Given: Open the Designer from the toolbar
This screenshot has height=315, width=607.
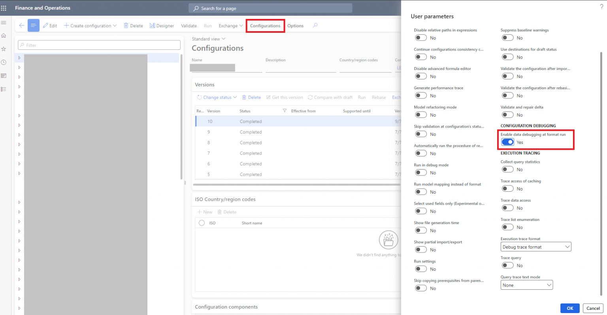Looking at the screenshot, I should pos(162,25).
